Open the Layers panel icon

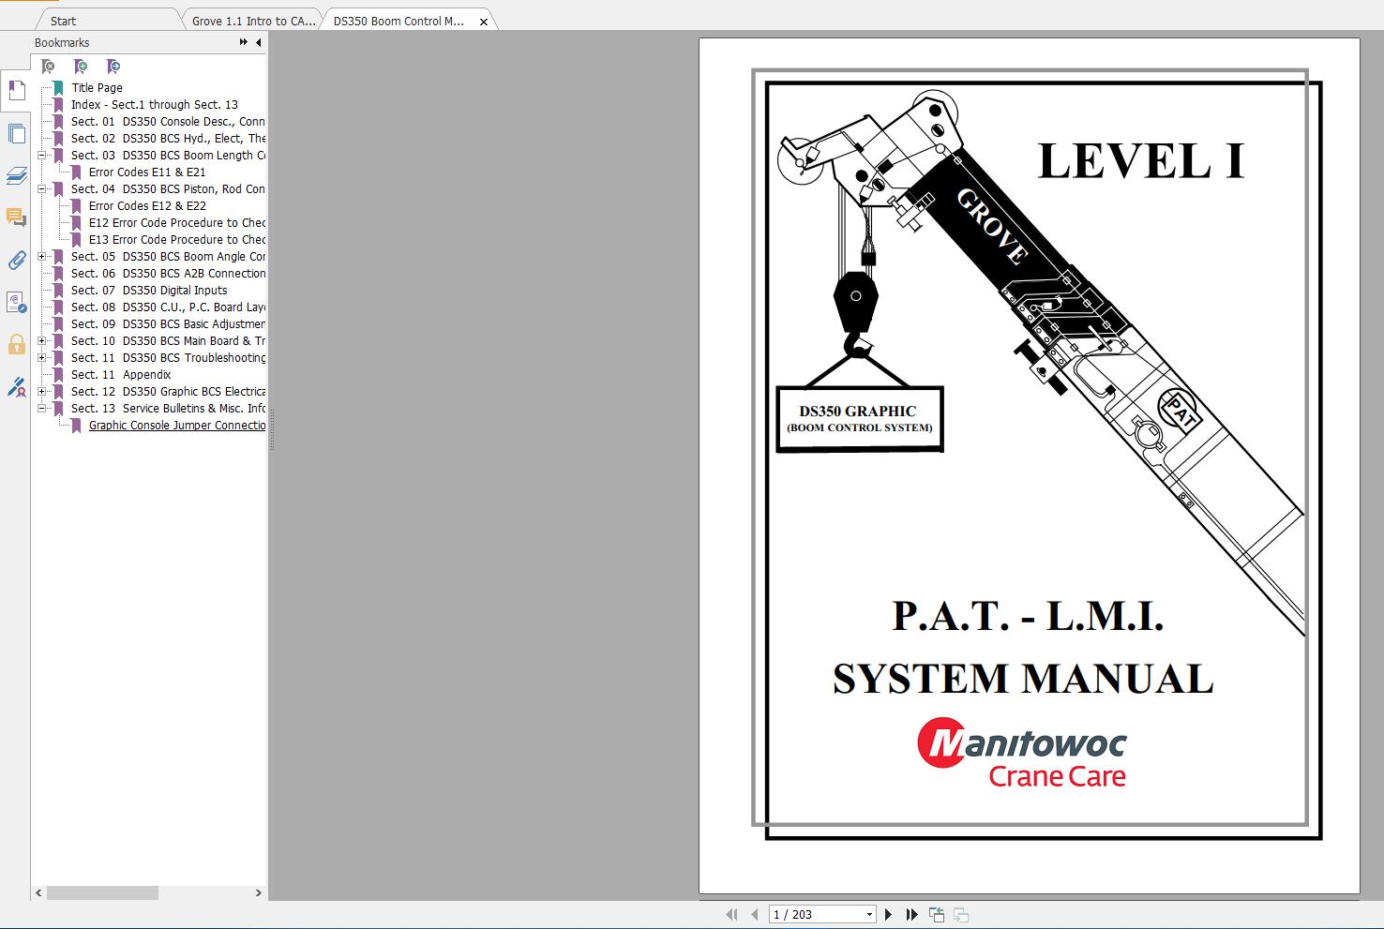pyautogui.click(x=16, y=175)
